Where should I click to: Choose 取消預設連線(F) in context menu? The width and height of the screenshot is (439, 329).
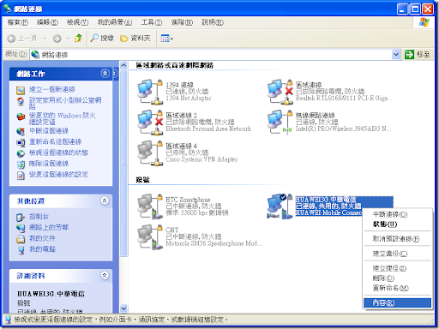click(x=398, y=239)
